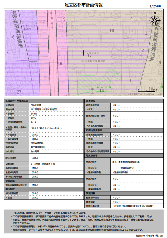Viewport: 167px width, 238px height.
Task: Click the compass rose north indicator
Action: (155, 20)
